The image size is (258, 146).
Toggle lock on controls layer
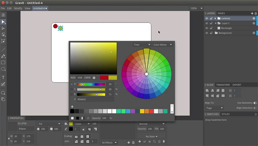pos(211,19)
